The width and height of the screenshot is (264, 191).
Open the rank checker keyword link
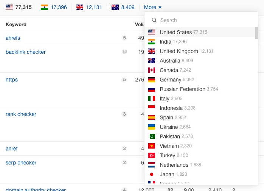pos(21,114)
